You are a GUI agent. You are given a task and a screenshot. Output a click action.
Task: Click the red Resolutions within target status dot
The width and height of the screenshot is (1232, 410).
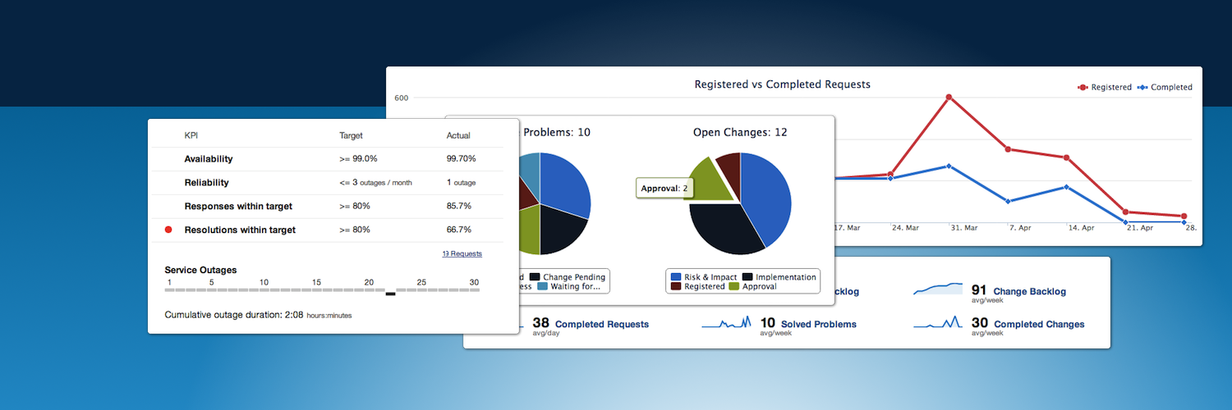coord(168,230)
